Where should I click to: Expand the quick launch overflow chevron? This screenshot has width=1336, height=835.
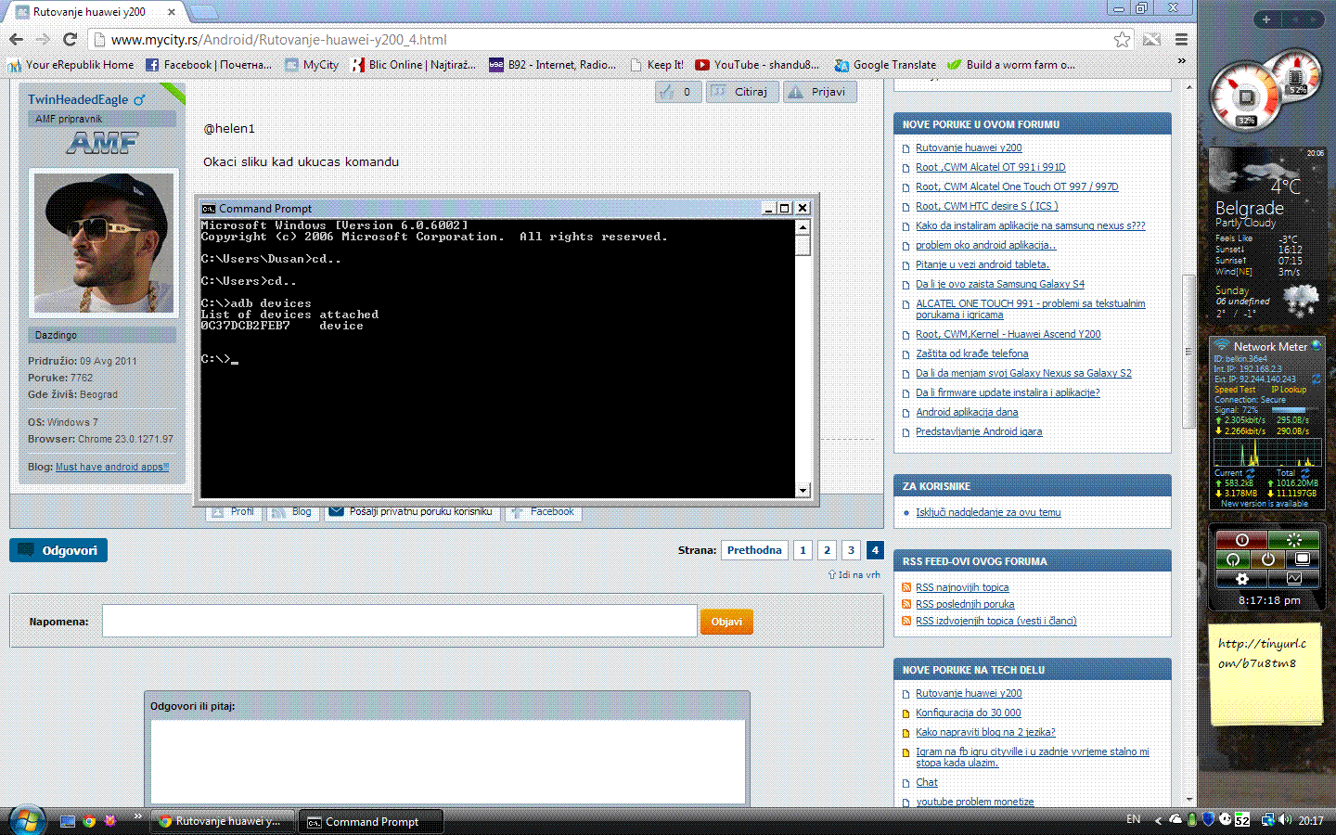tap(137, 816)
